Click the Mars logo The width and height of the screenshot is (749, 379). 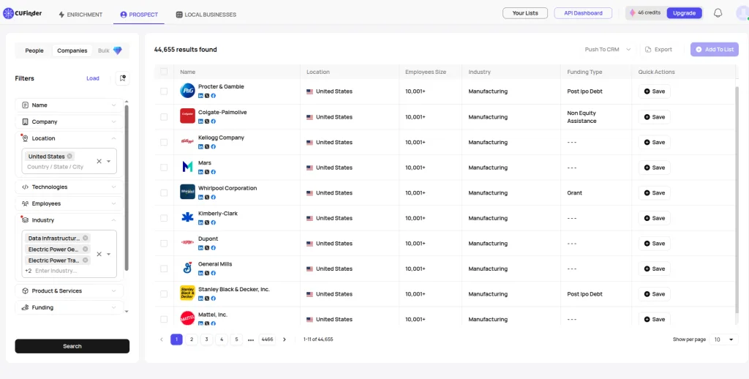pos(187,167)
